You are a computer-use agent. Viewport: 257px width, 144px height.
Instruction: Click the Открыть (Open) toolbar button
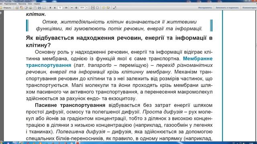click(6, 8)
